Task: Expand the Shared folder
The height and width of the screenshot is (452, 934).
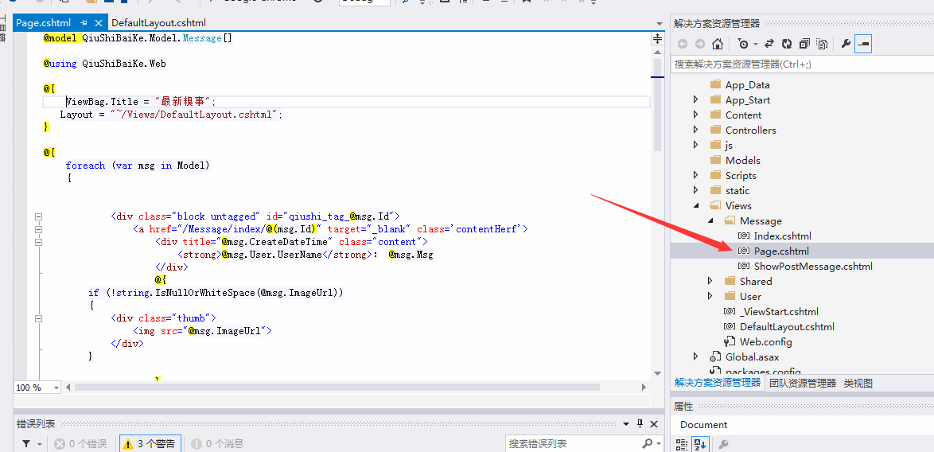Action: point(710,281)
